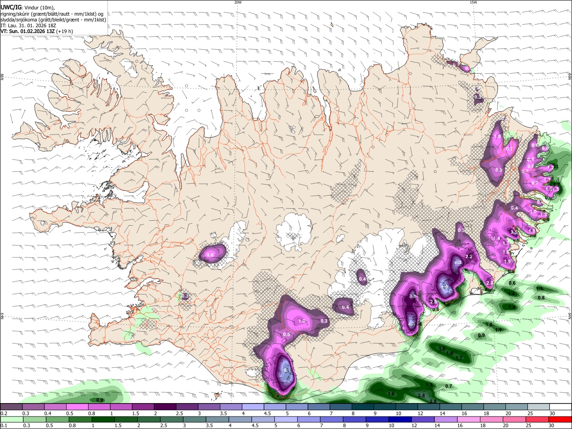Click the '1.6' rain value off the south coast

tap(391, 394)
